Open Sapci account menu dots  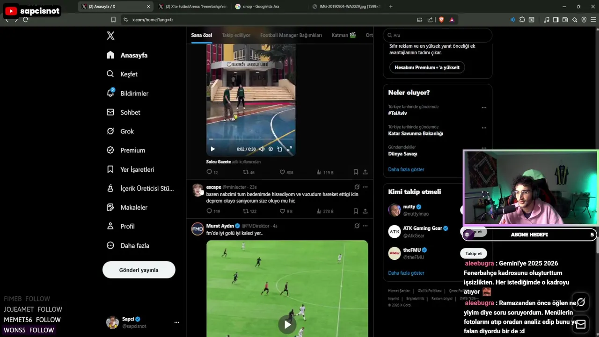pyautogui.click(x=176, y=322)
